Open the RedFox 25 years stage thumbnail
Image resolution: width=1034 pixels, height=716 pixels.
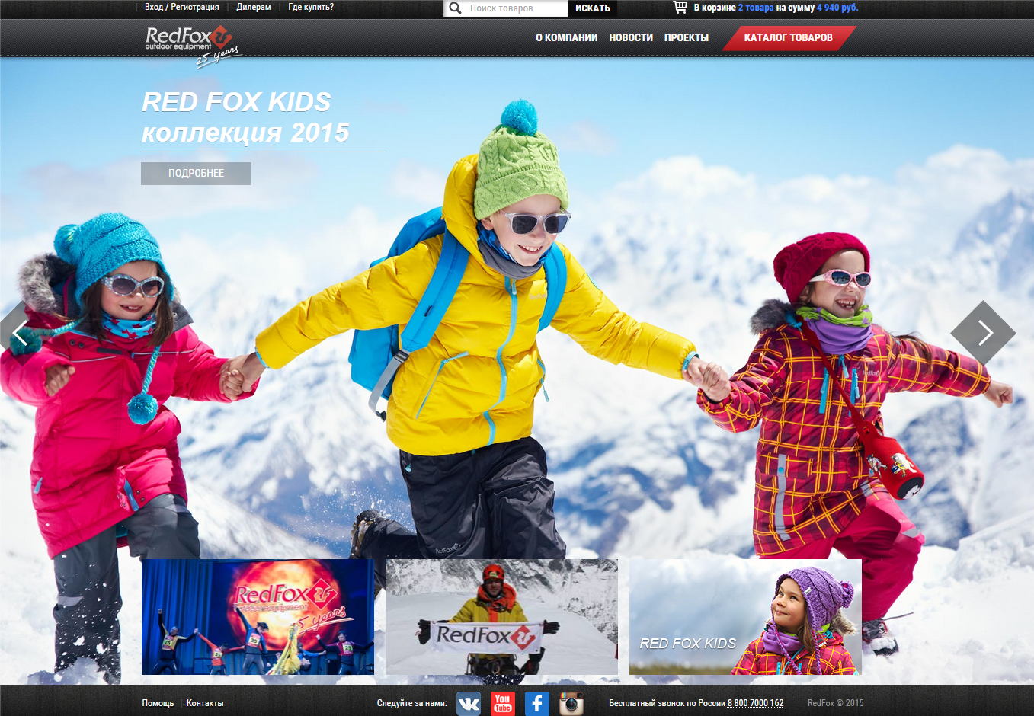258,617
